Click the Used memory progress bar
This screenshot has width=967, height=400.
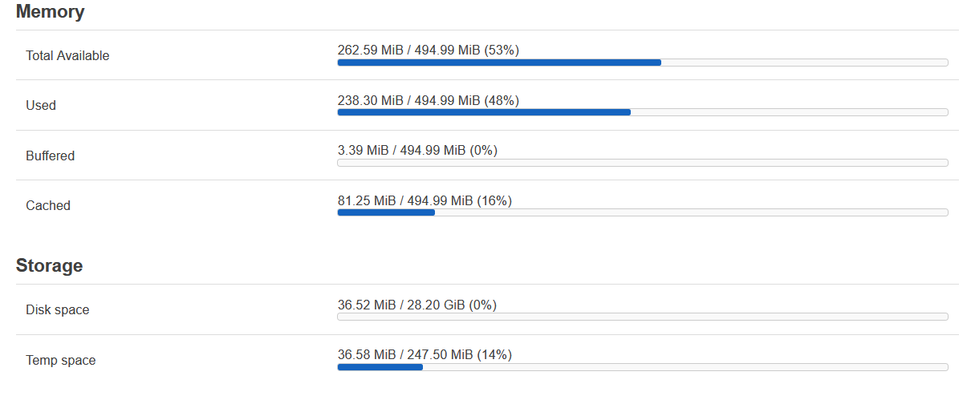[642, 112]
